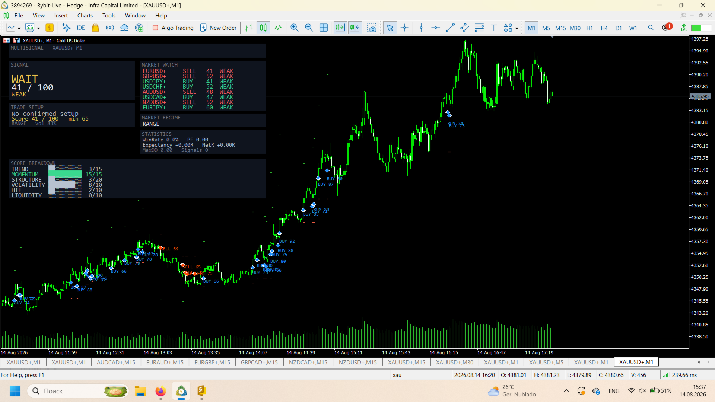Viewport: 715px width, 402px height.
Task: Open the AI assistant sparkle icon
Action: click(x=66, y=28)
